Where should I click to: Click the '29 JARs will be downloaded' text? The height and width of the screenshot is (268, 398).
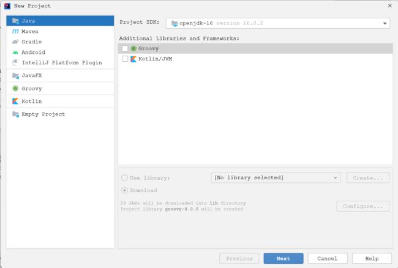(x=183, y=203)
